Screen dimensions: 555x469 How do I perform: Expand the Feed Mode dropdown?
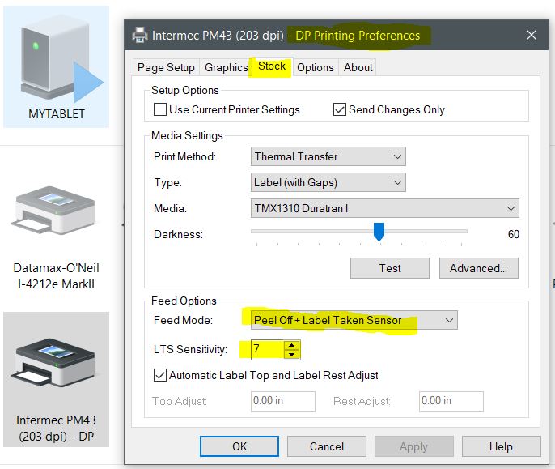[350, 320]
